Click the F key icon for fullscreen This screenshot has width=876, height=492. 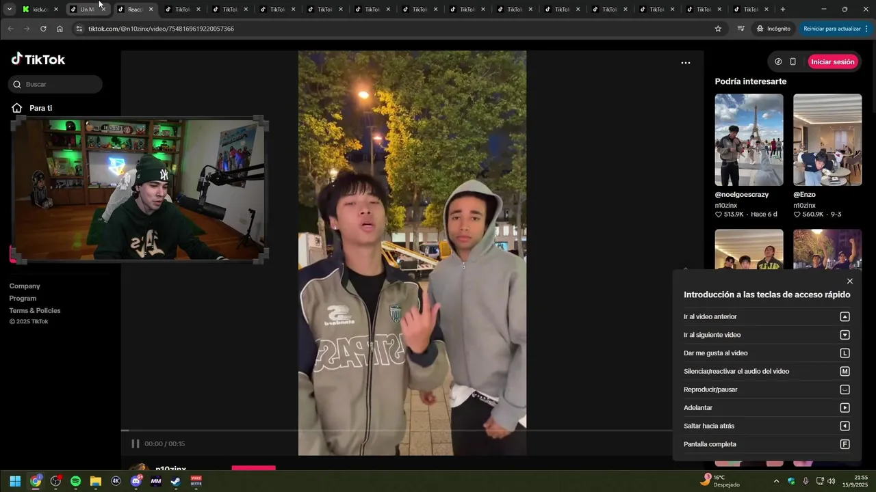[845, 444]
